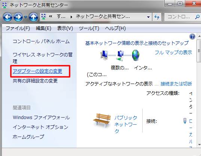
Task: Go up one level with the Up arrow
Action: 33,17
